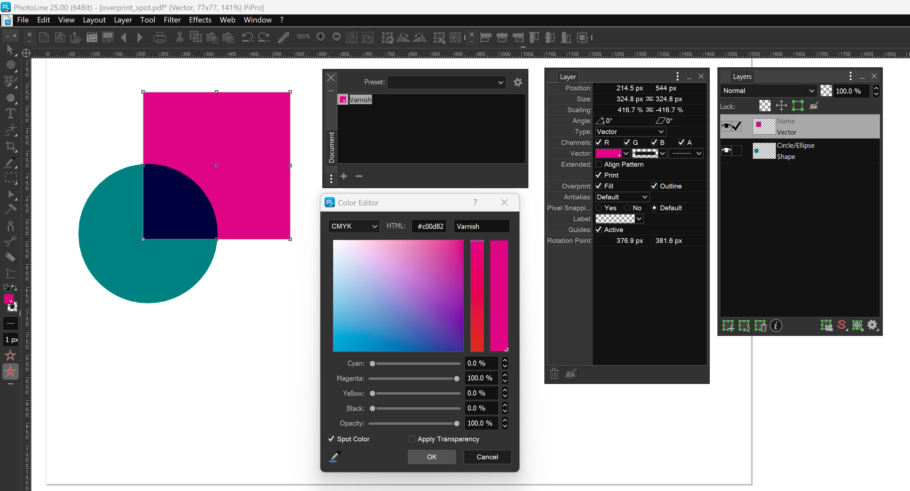Open the Layer panel three-dot options menu
This screenshot has height=491, width=910.
pos(678,76)
